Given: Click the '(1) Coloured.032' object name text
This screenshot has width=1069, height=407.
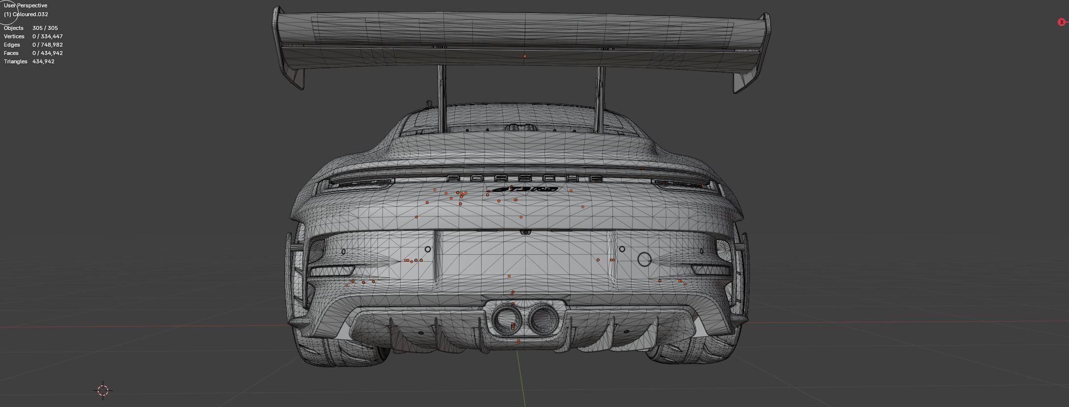Looking at the screenshot, I should 26,14.
